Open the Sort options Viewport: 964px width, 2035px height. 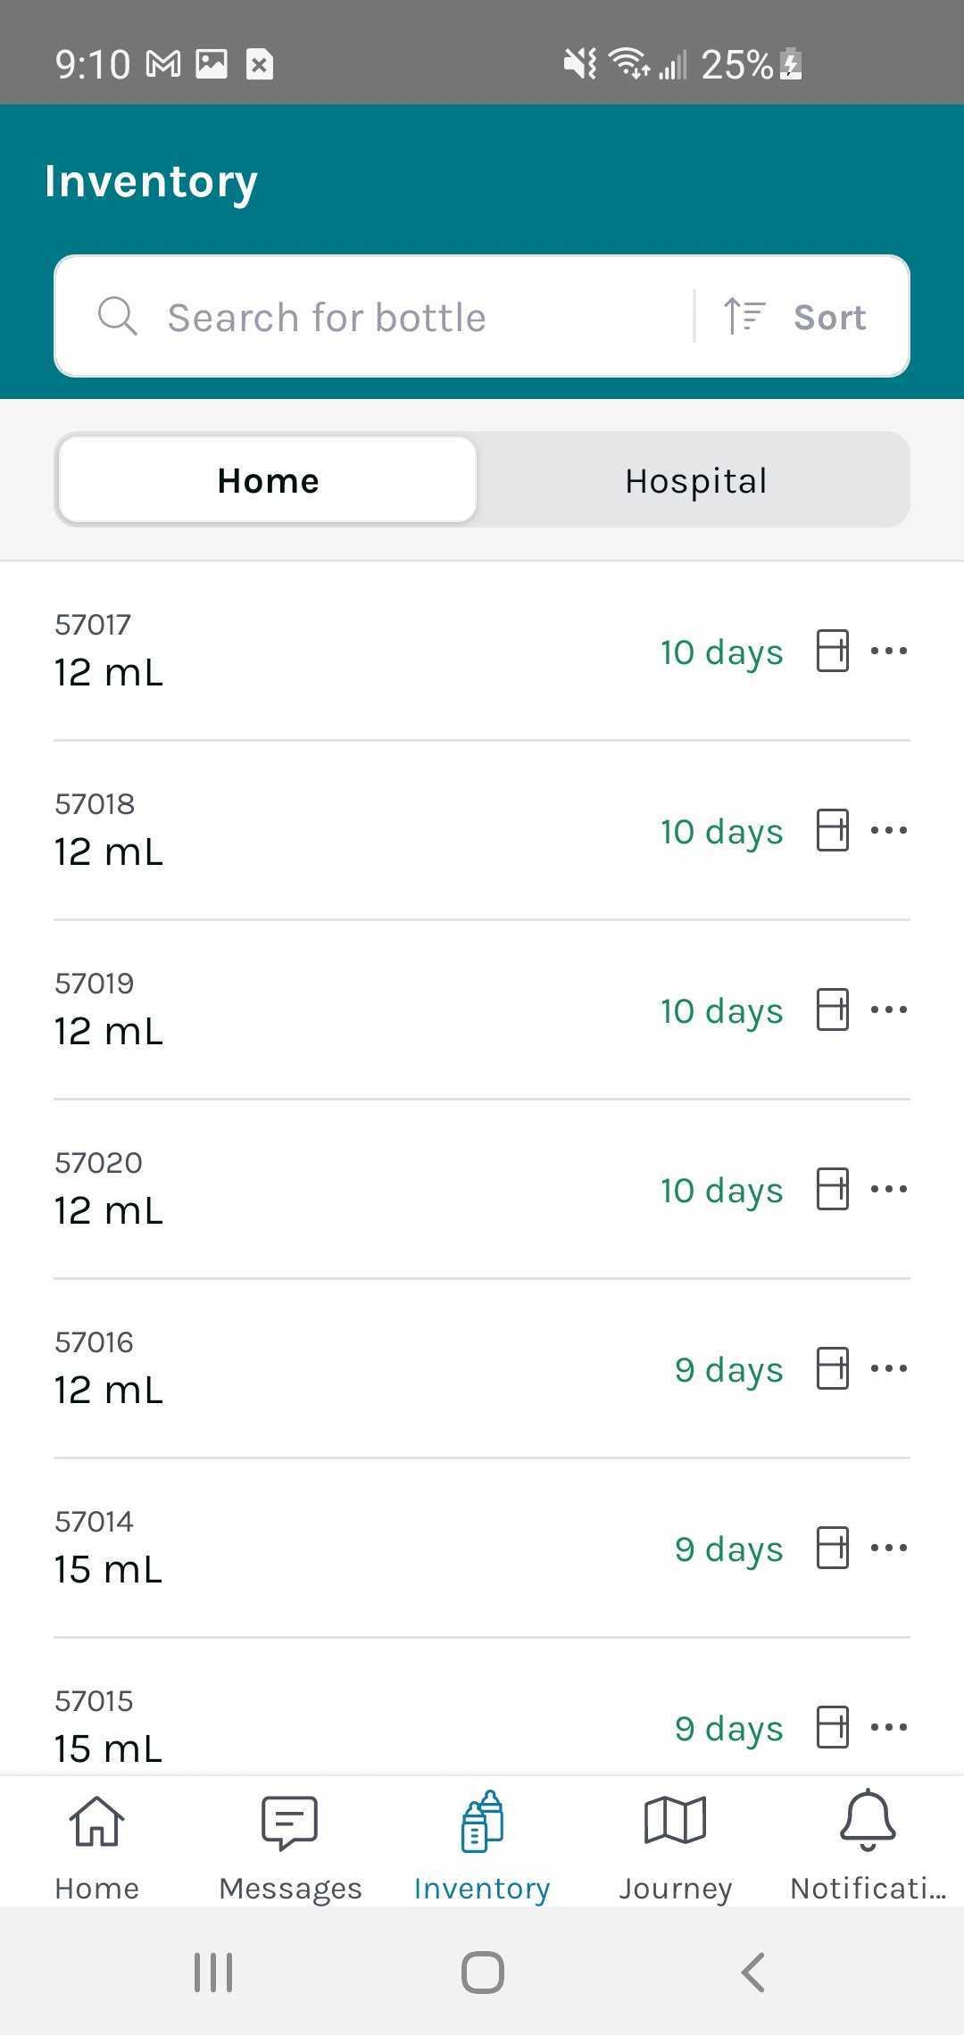click(794, 317)
